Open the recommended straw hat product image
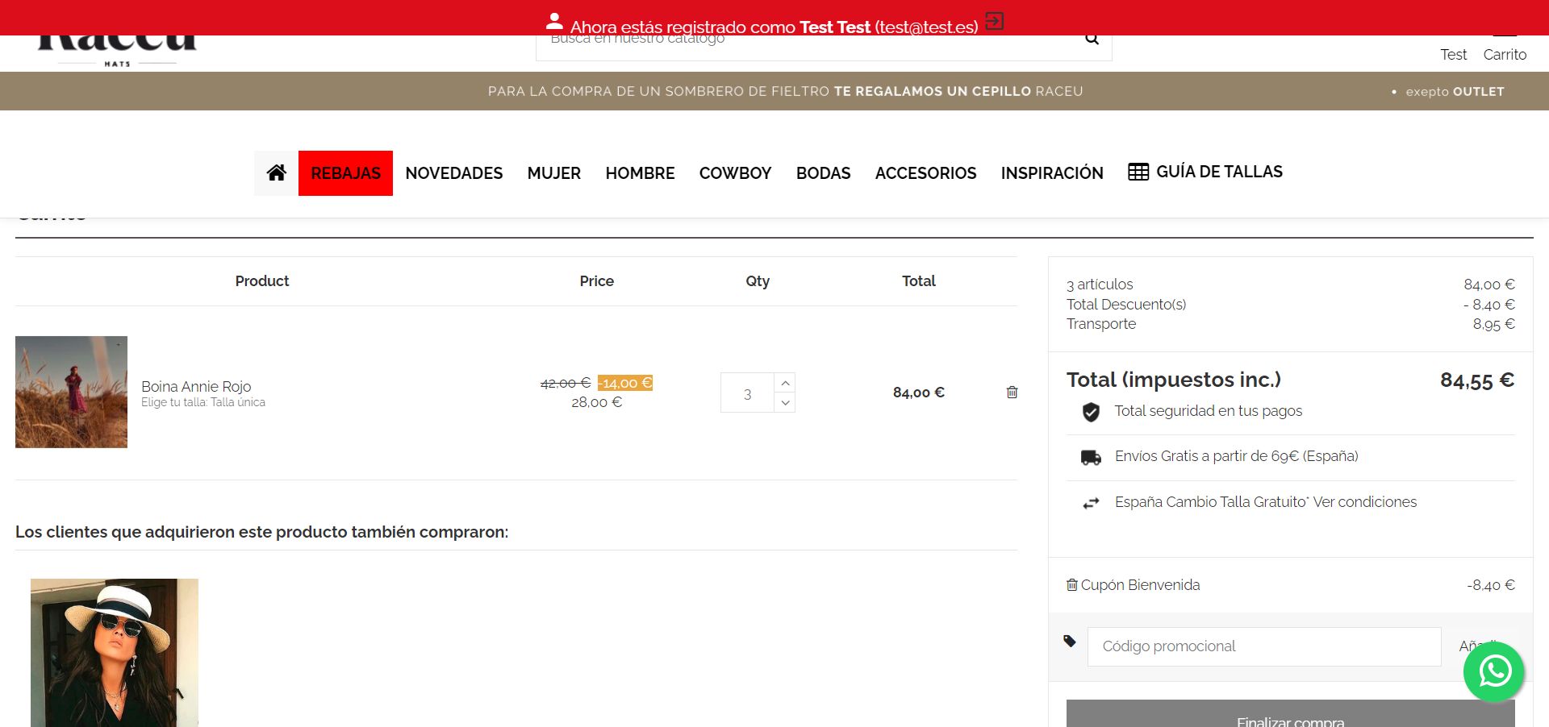This screenshot has height=727, width=1549. click(x=115, y=653)
